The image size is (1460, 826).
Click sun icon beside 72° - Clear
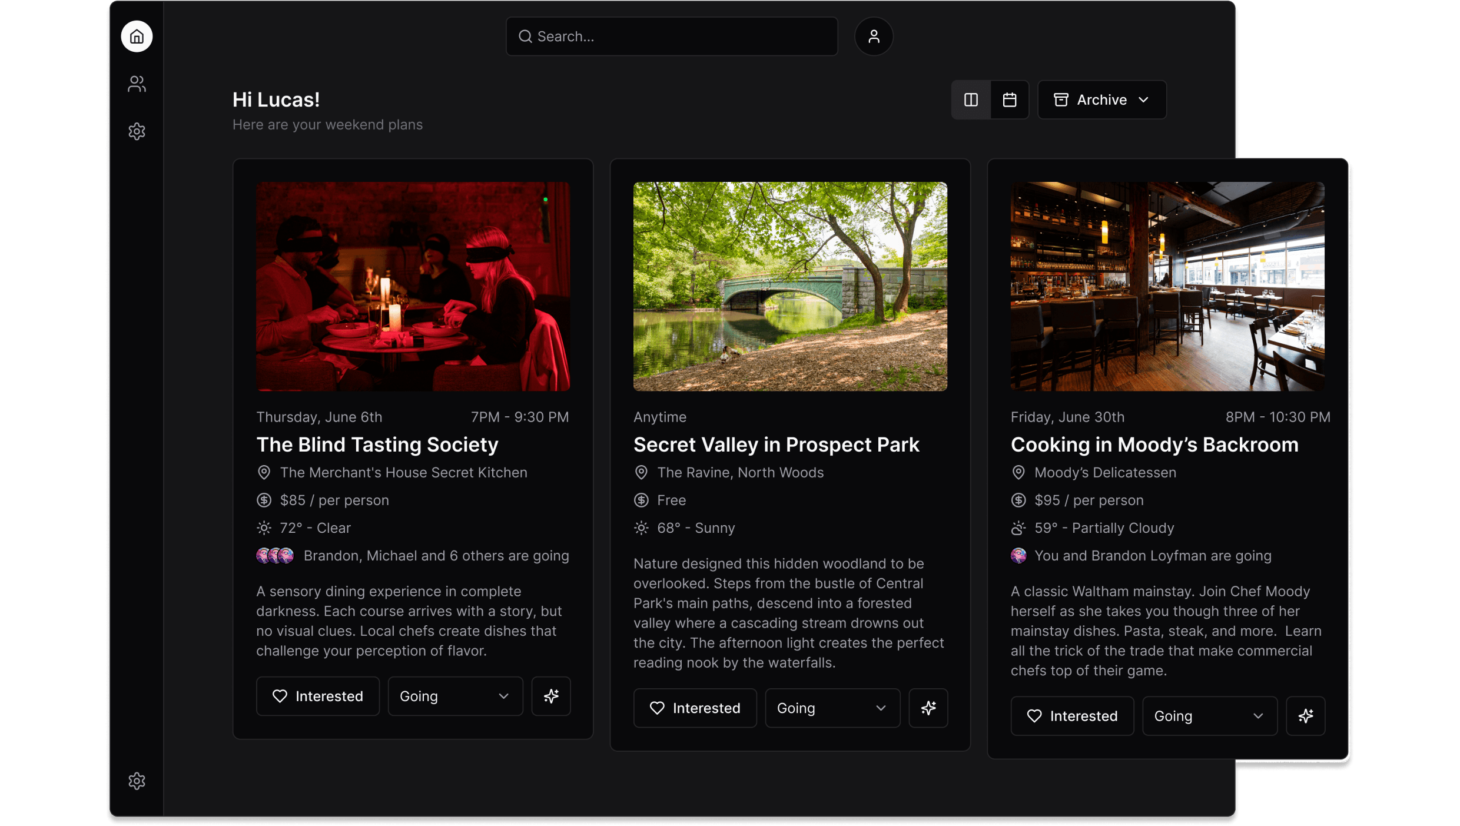click(264, 528)
